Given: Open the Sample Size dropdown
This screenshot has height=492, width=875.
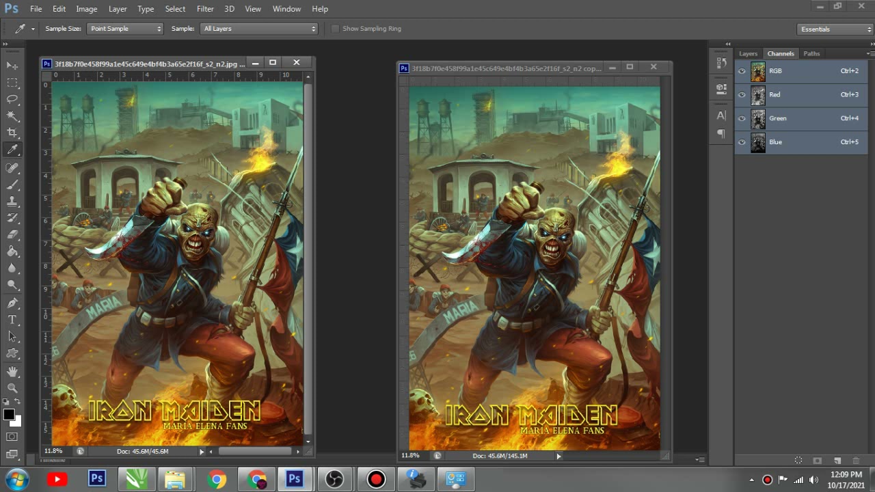Looking at the screenshot, I should [x=125, y=29].
